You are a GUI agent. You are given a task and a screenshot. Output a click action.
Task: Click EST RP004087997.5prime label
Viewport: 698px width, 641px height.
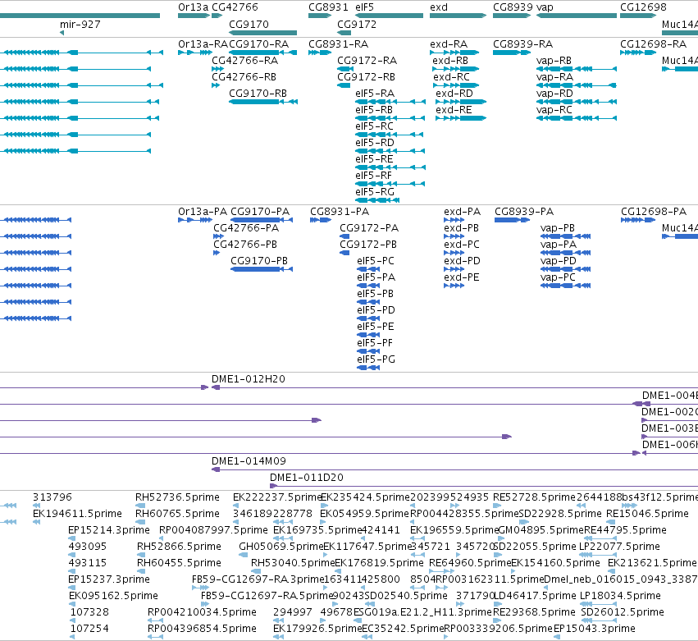pyautogui.click(x=214, y=530)
